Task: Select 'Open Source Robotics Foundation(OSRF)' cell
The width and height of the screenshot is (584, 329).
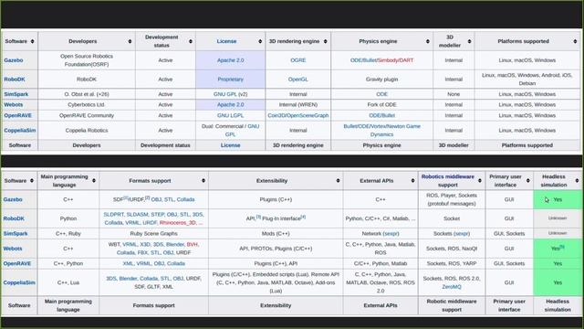Action: 87,60
